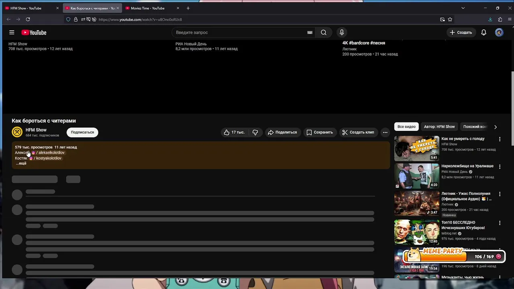The width and height of the screenshot is (514, 289).
Task: Select the 'Автор: HFM Show' filter chip
Action: click(x=439, y=127)
